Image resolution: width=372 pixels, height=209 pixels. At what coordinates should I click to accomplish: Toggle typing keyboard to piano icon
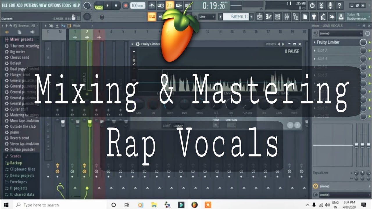[x=152, y=17]
